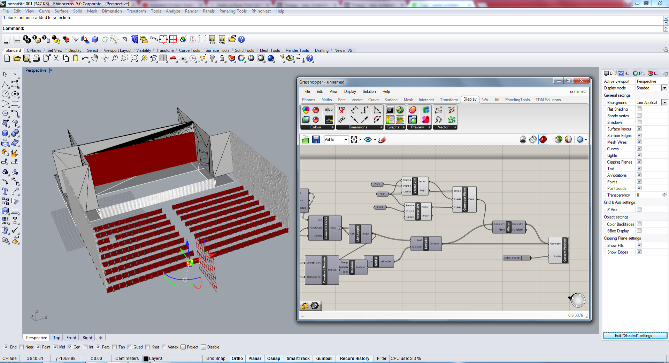The width and height of the screenshot is (669, 363).
Task: Toggle the Mesh Wires checkbox
Action: tap(639, 142)
